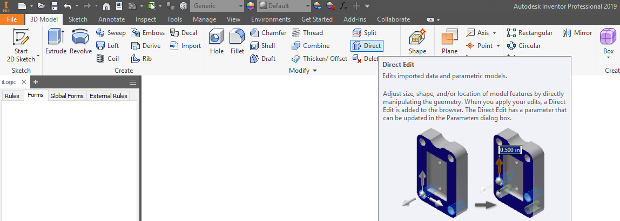The image size is (620, 221).
Task: Click the fx parameters icon
Action: click(x=344, y=6)
